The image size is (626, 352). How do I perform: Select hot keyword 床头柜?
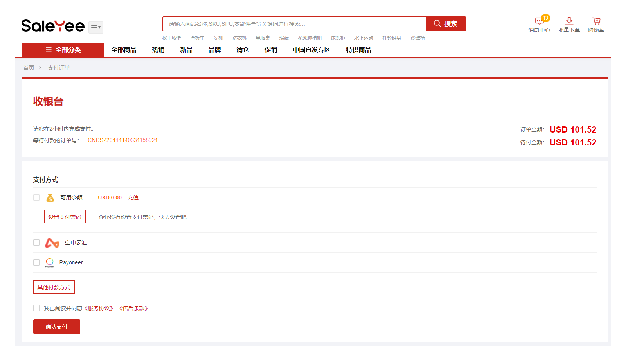point(338,38)
